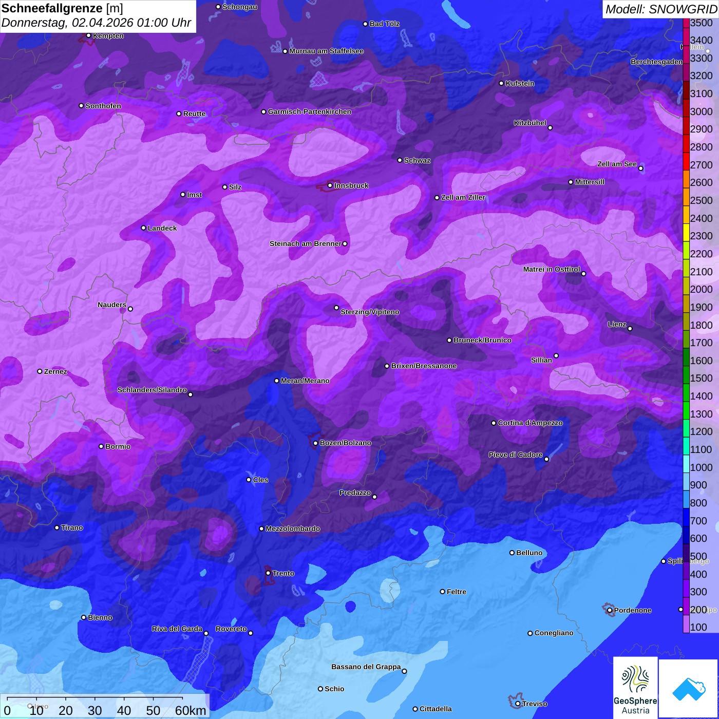Click the 'Reutte' map label
Screen dimensions: 719x719
pos(194,113)
